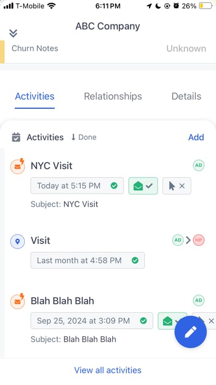Switch to the Details tab
This screenshot has width=216, height=385.
[x=186, y=96]
